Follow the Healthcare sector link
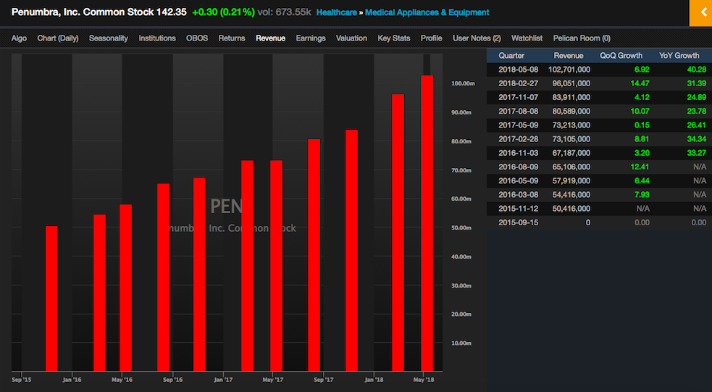The height and width of the screenshot is (392, 712). (337, 13)
